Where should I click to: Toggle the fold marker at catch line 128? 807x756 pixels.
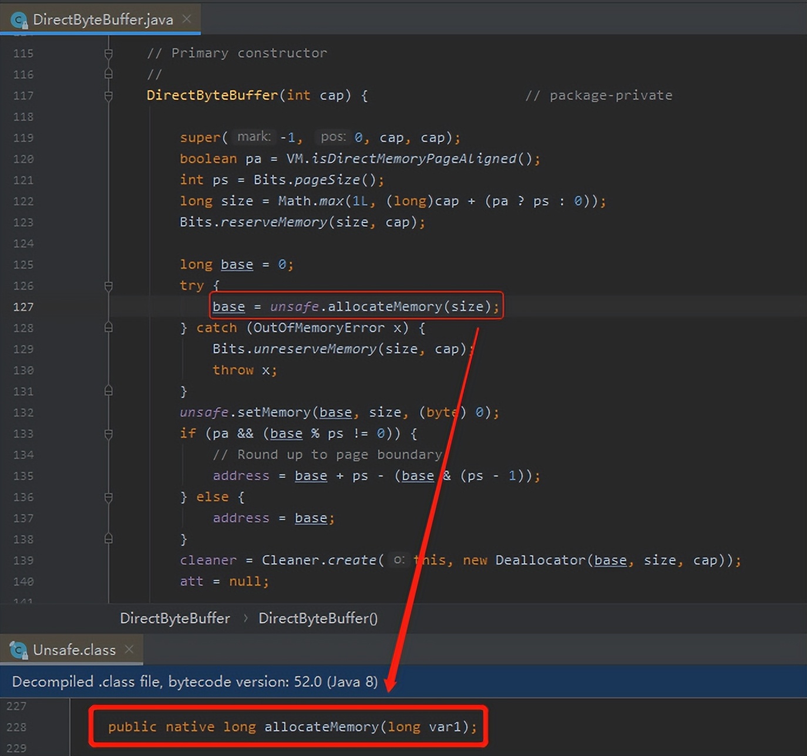pyautogui.click(x=109, y=328)
